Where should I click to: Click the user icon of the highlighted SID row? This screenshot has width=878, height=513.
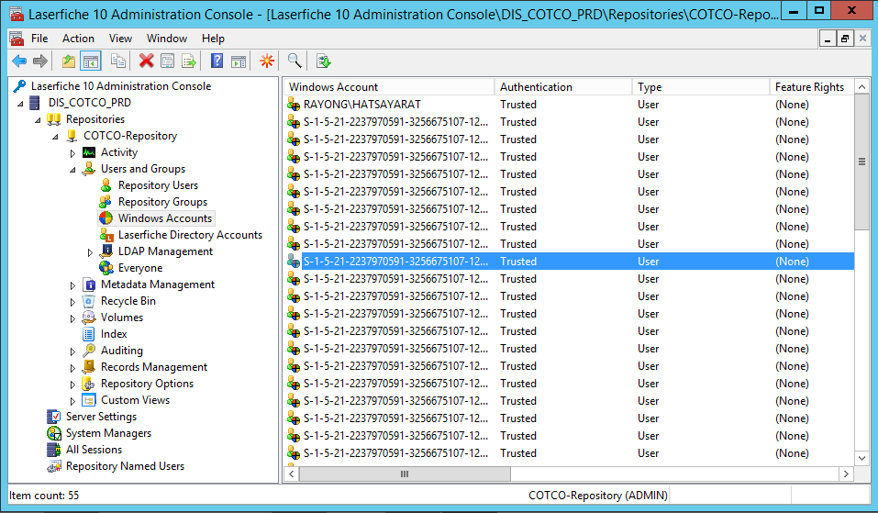tap(294, 261)
